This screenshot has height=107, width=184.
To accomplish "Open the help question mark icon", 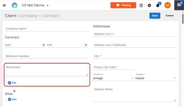I will click(x=141, y=5).
